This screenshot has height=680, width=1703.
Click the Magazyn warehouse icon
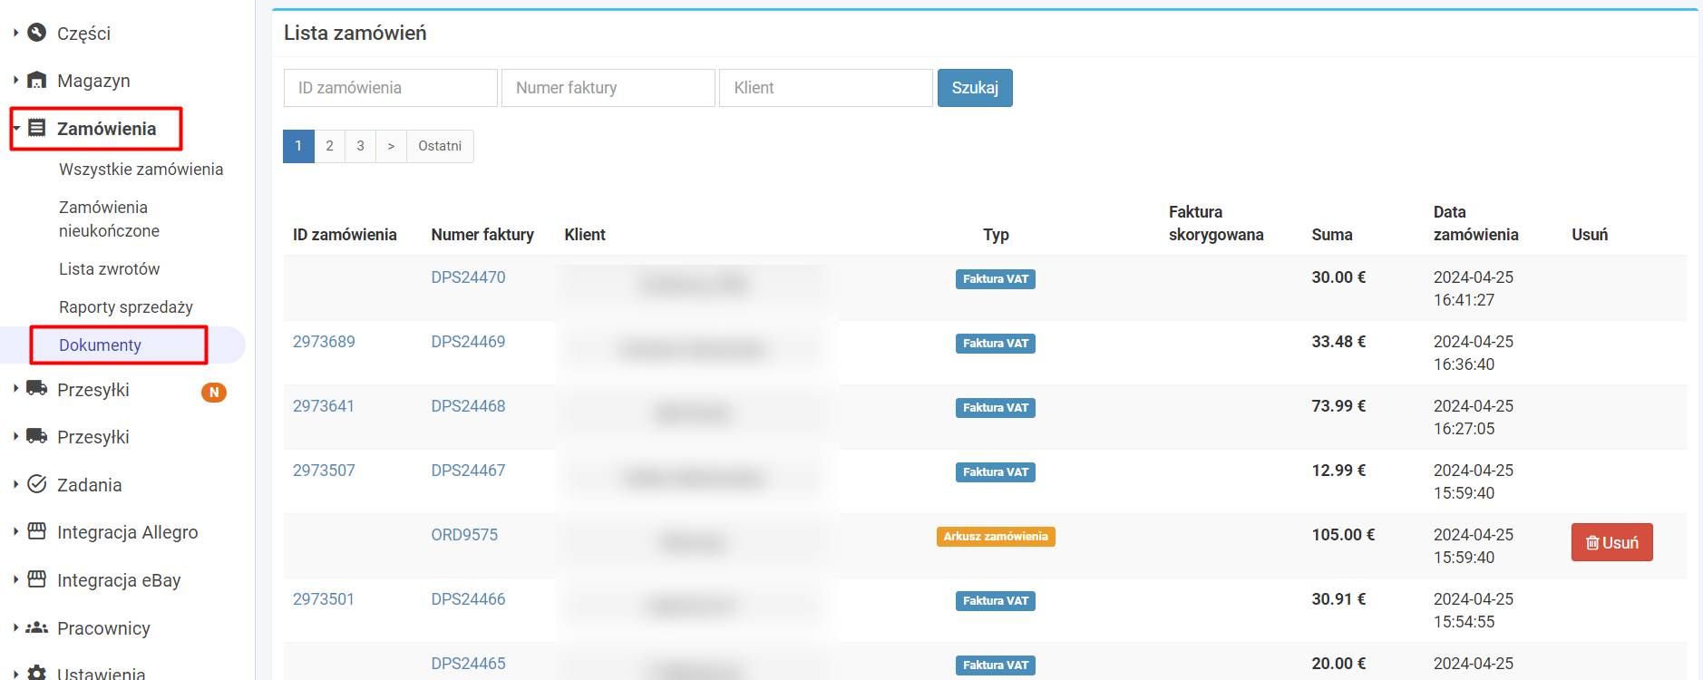36,81
